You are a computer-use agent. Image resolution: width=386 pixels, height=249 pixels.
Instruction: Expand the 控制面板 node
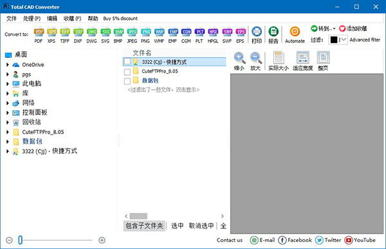[8, 113]
